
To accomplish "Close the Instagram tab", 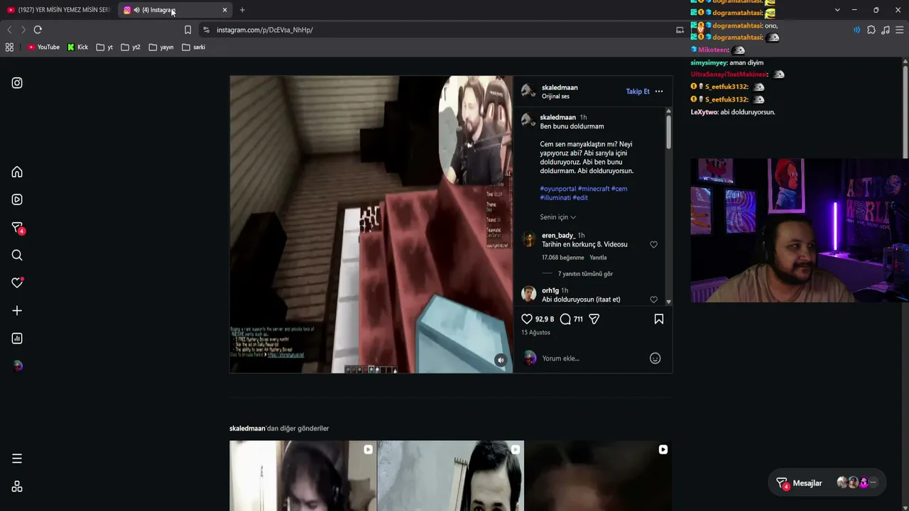I will pos(225,10).
